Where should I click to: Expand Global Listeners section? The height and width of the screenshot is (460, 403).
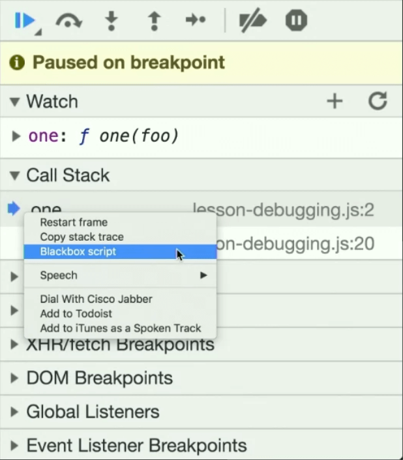pyautogui.click(x=15, y=412)
